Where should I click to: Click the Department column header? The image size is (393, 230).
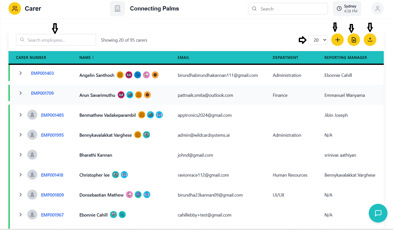[285, 58]
